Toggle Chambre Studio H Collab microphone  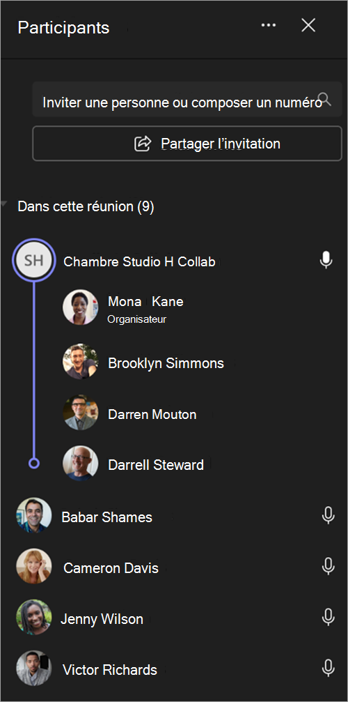click(x=326, y=259)
